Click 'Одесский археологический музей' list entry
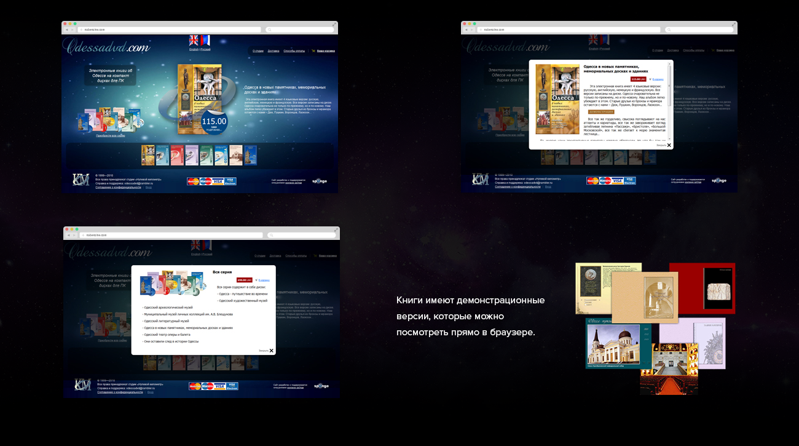The width and height of the screenshot is (799, 446). click(168, 308)
